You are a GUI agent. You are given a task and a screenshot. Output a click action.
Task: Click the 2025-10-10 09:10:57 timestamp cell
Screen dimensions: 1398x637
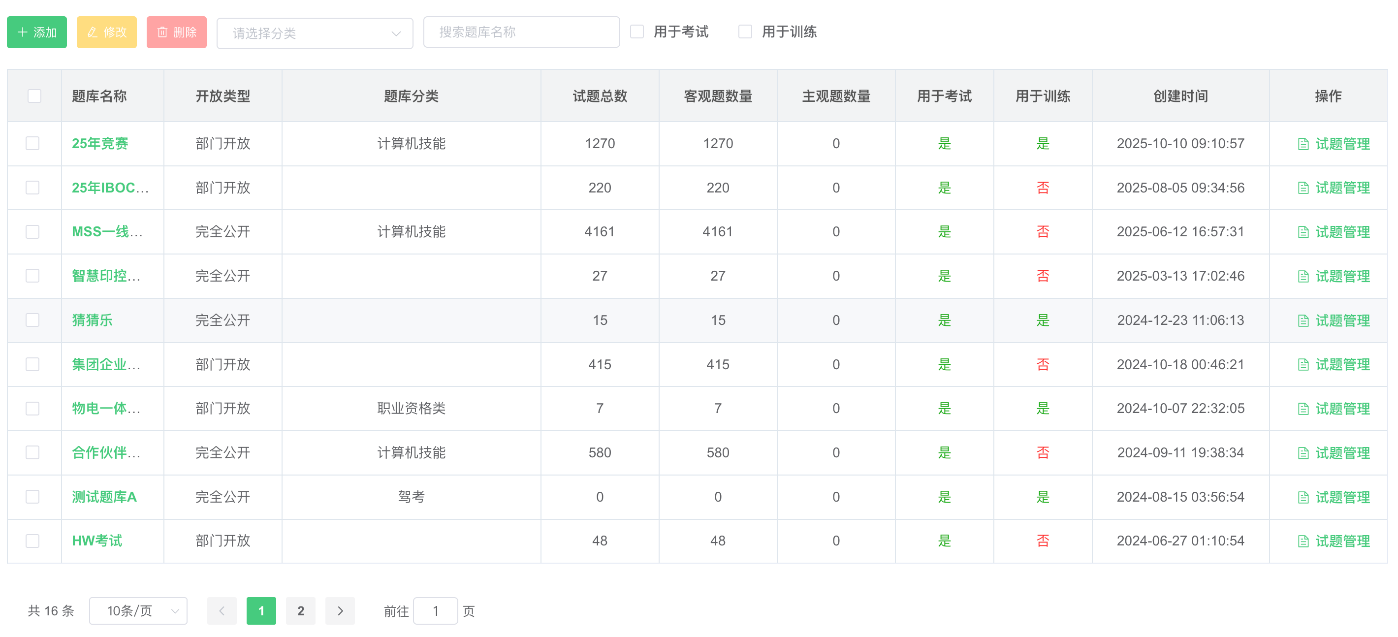click(x=1180, y=143)
